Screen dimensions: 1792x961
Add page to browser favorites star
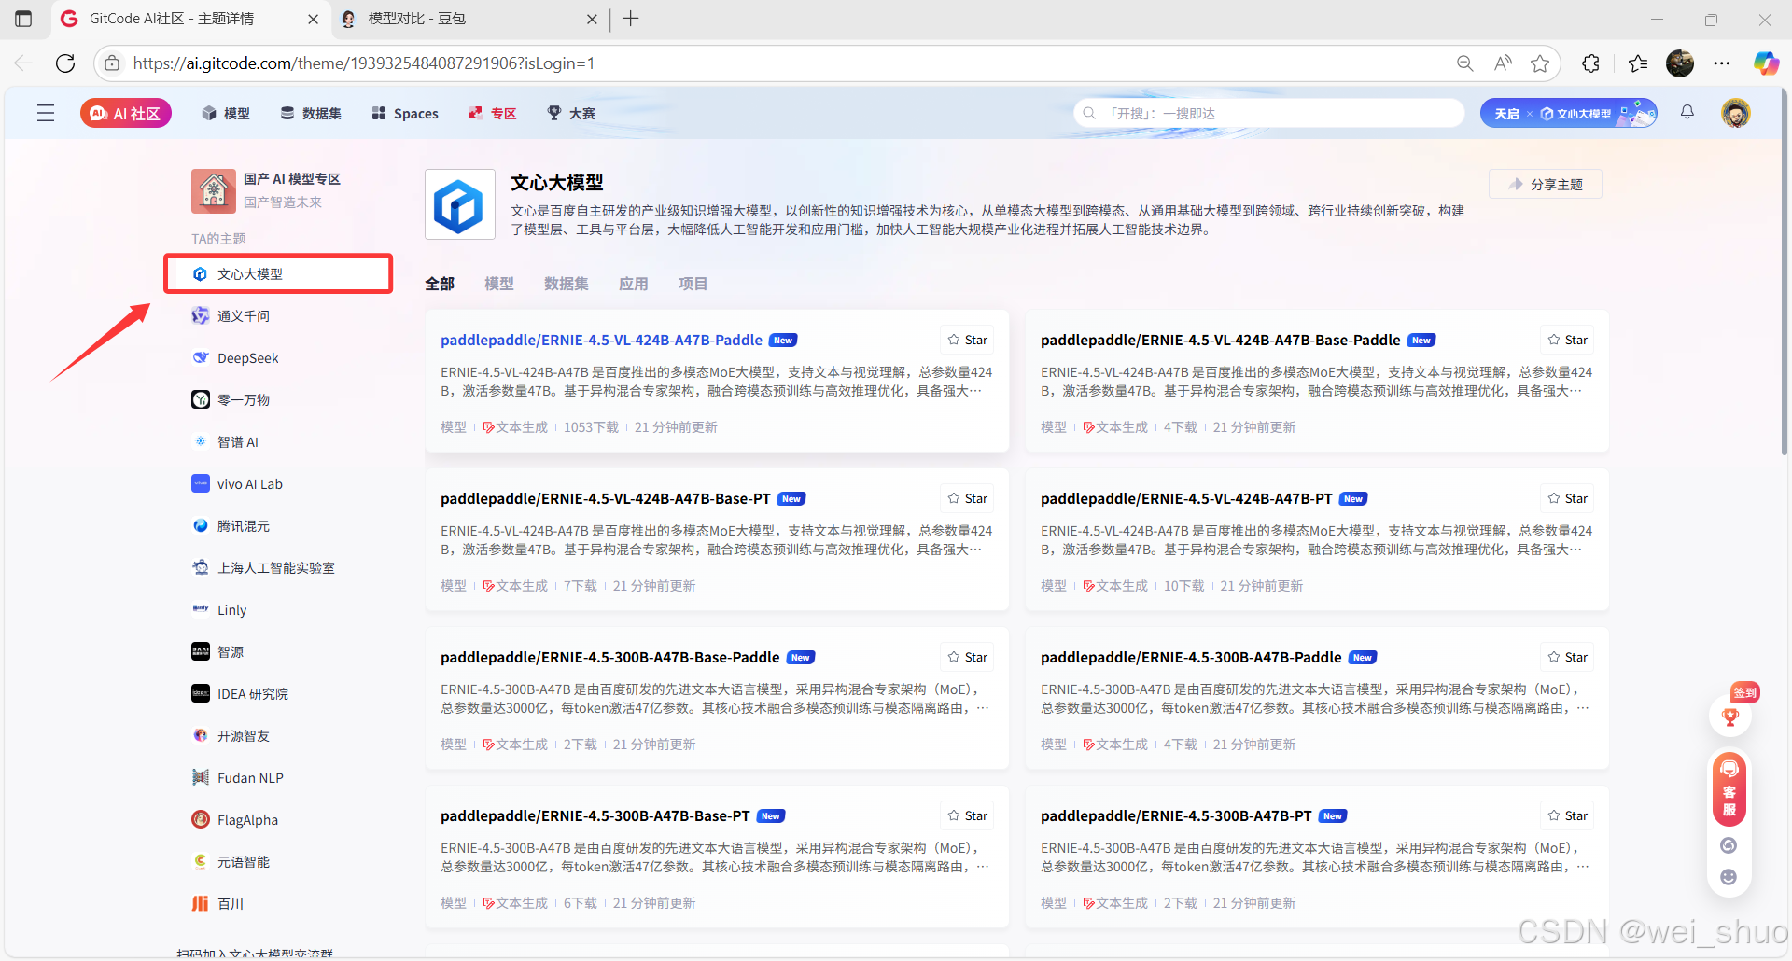coord(1540,63)
